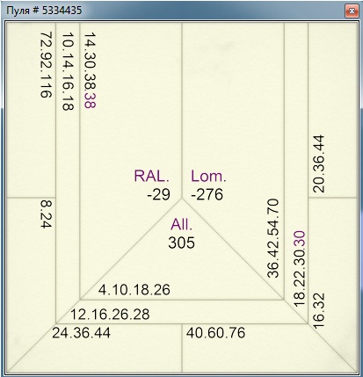Click the 8.24 score entry
Viewport: 363px width, 377px height.
pyautogui.click(x=47, y=214)
